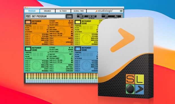Viewport: 175px width, 104px height.
Task: Click the Studiologic logo in the header
Action: (x=104, y=11)
